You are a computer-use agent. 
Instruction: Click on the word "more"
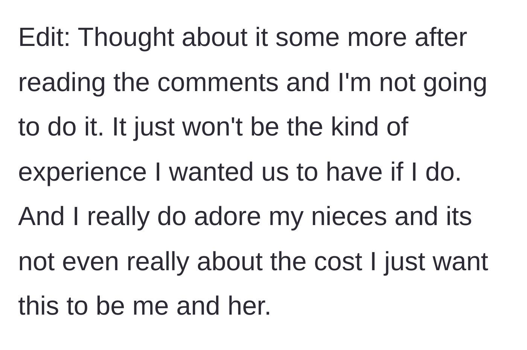click(x=377, y=38)
